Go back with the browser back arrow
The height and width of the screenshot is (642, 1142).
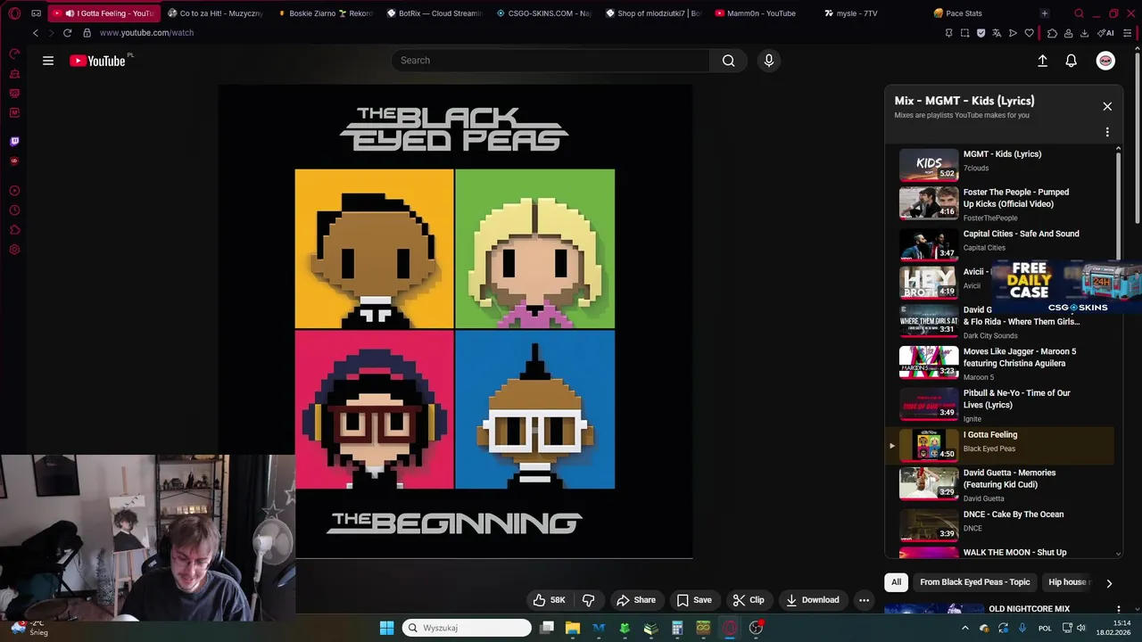pyautogui.click(x=35, y=33)
